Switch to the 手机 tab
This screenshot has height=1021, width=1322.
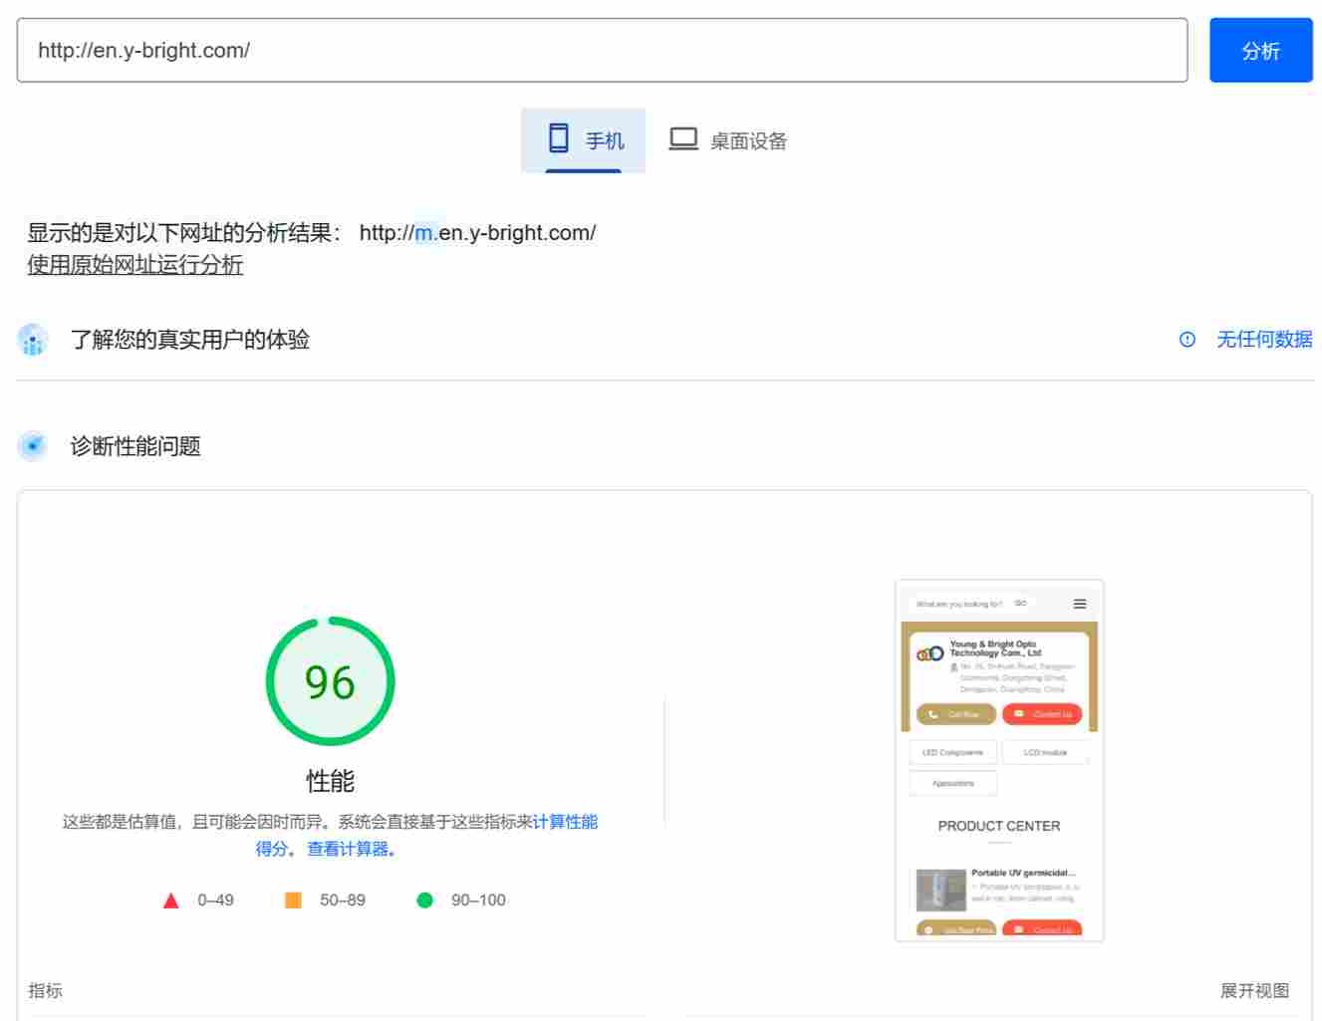[x=584, y=139]
